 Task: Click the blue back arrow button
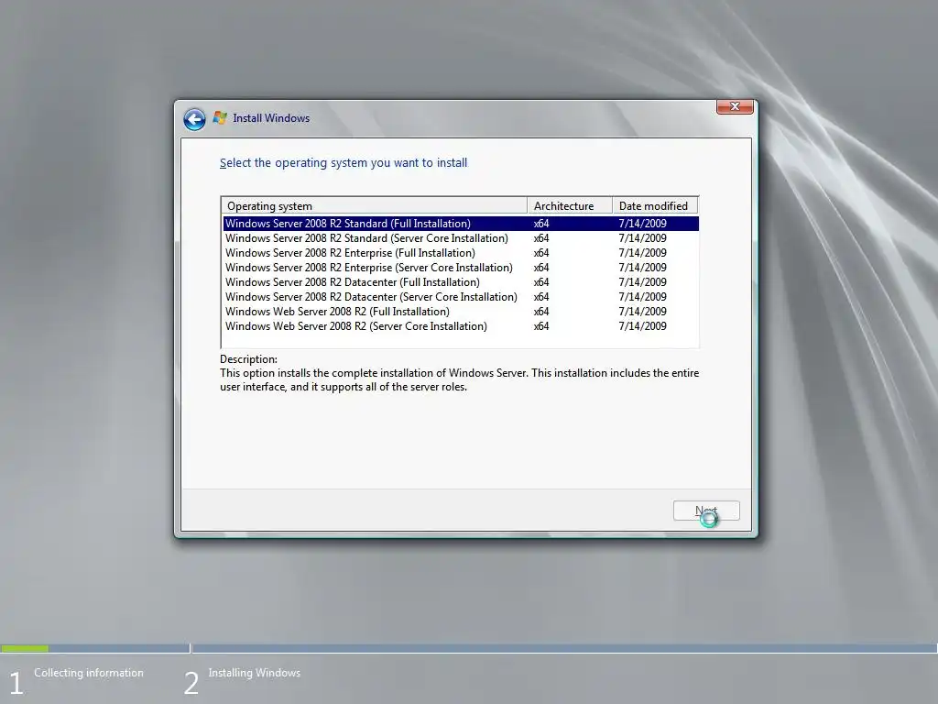(x=194, y=119)
